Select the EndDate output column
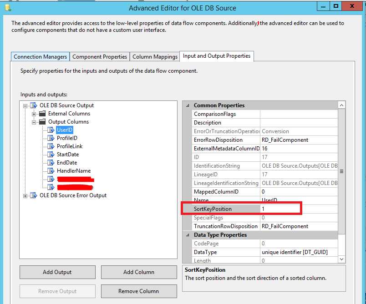This screenshot has height=304, width=366. coord(67,163)
